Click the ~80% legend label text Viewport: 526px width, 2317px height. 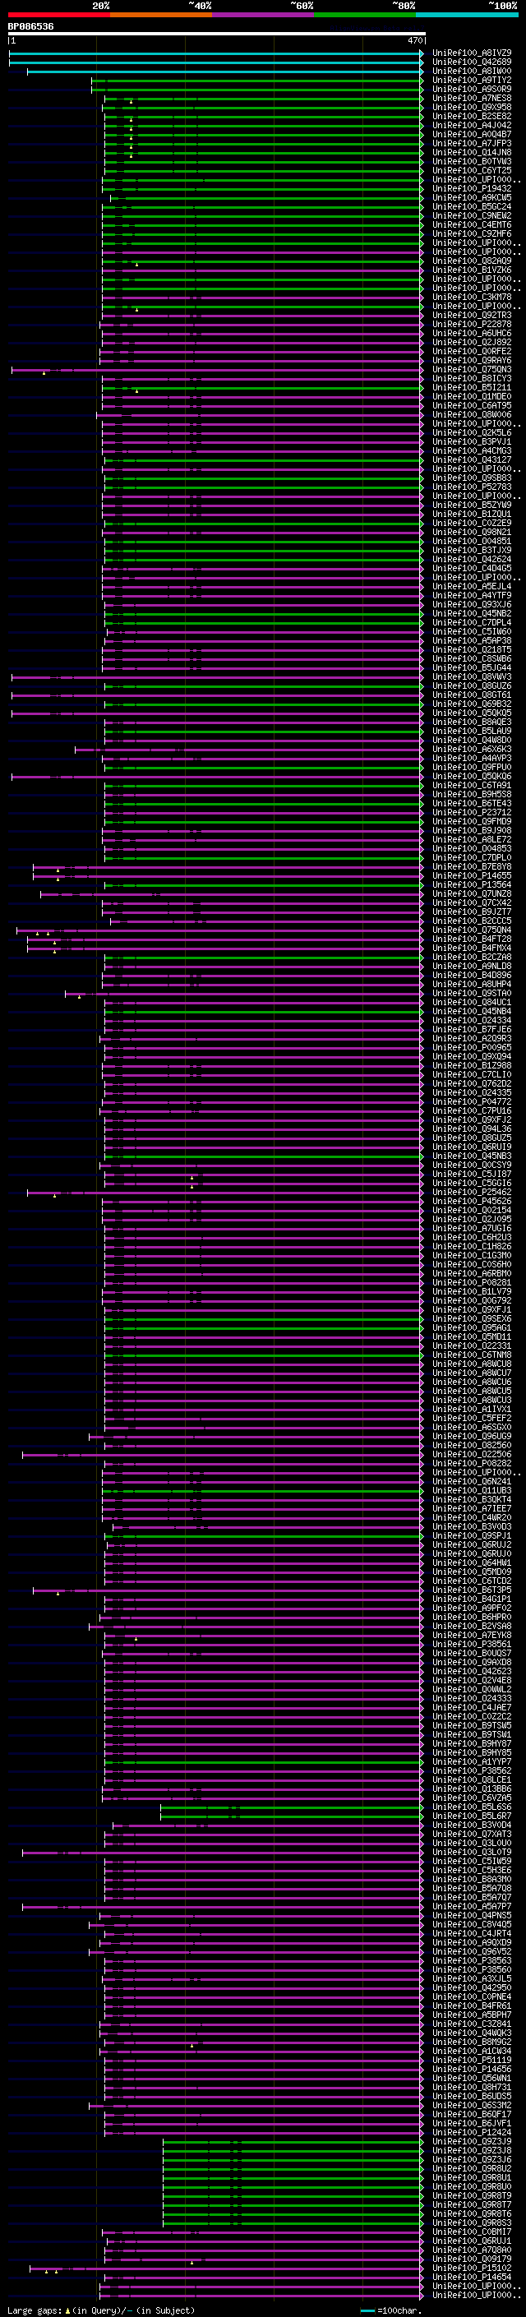click(x=404, y=6)
